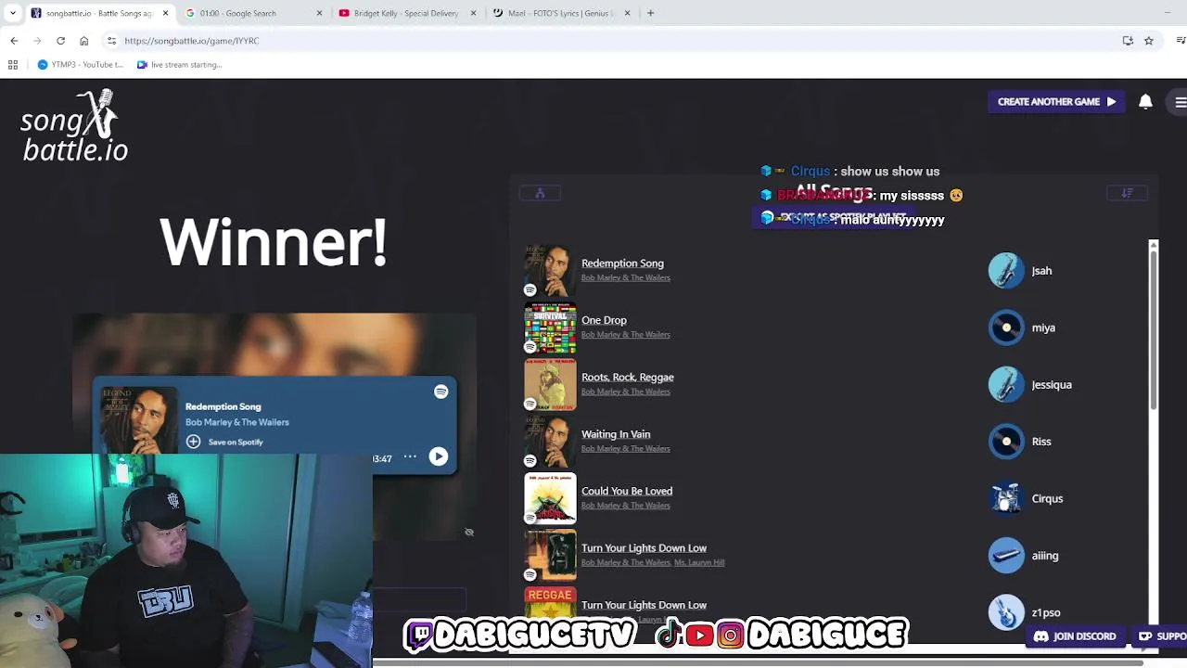Open a new browser tab

[650, 13]
